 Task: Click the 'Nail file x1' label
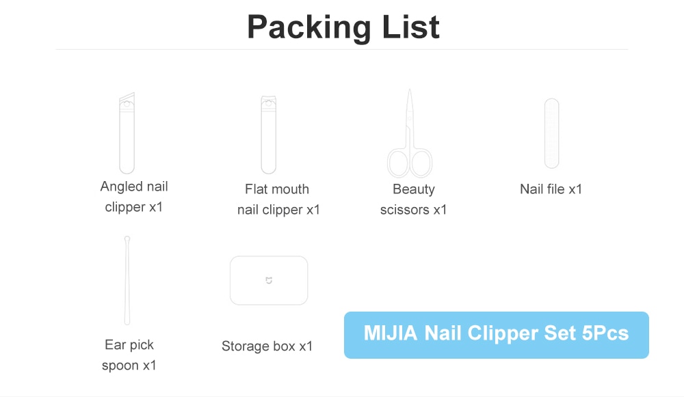click(x=551, y=189)
